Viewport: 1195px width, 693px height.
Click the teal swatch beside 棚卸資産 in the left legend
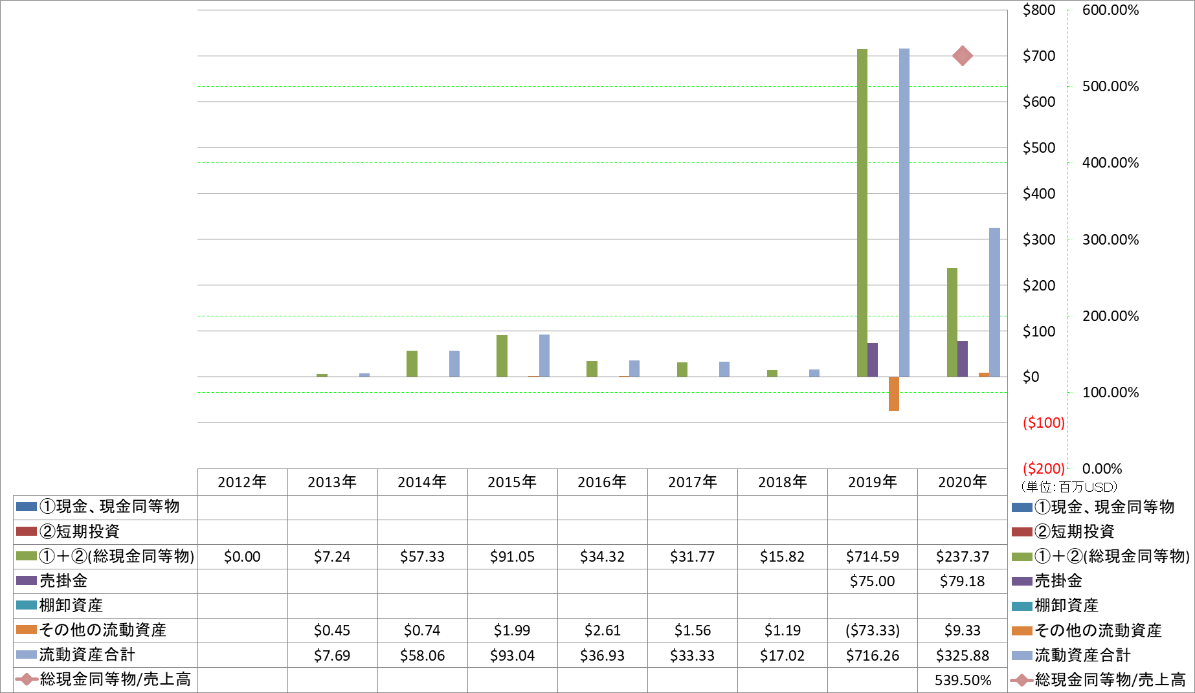coord(27,605)
